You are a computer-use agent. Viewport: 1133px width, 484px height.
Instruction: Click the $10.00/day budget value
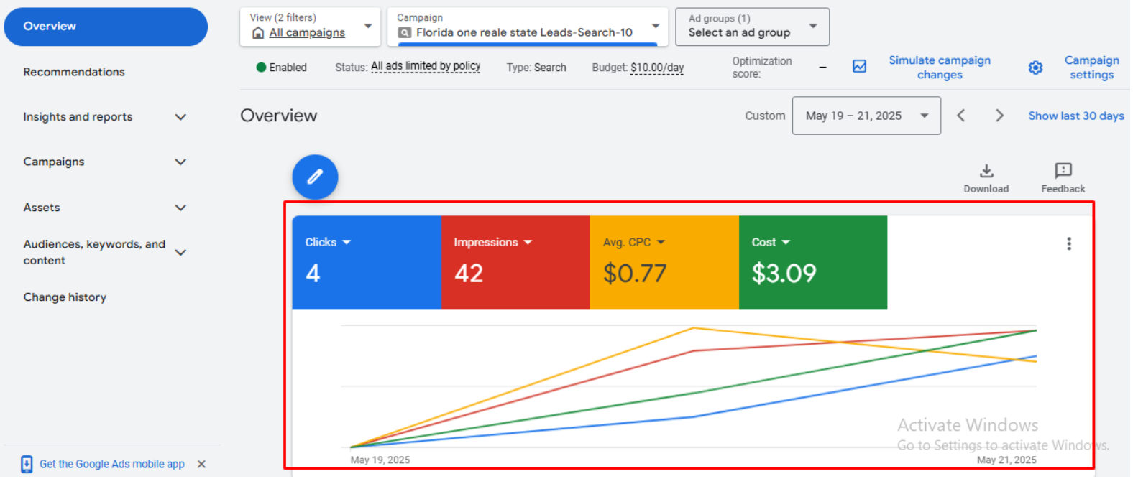pyautogui.click(x=657, y=68)
